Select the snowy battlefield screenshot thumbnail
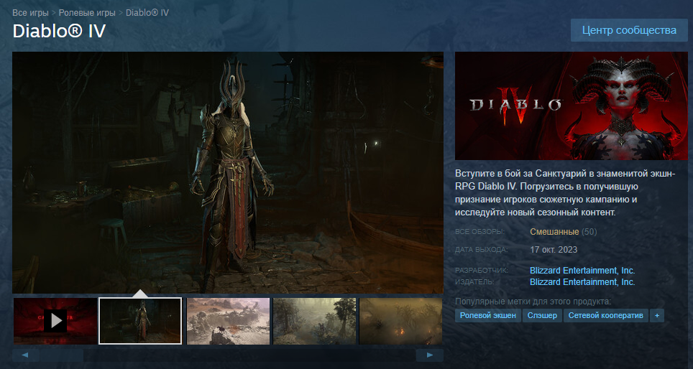Image resolution: width=693 pixels, height=369 pixels. pyautogui.click(x=228, y=321)
